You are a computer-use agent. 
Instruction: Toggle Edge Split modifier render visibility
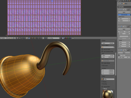point(128,50)
